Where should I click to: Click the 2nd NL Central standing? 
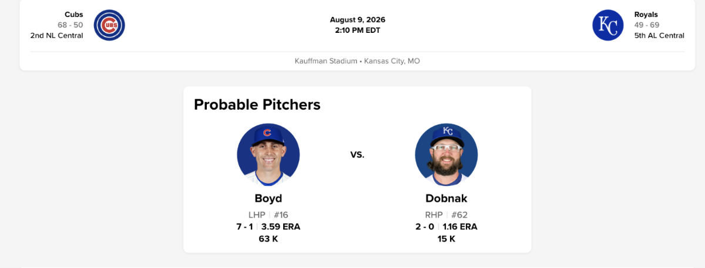pos(56,35)
